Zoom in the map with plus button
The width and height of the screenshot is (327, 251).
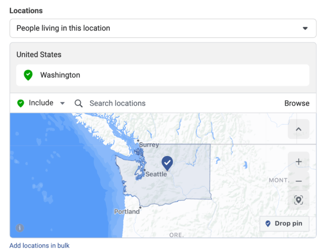(x=298, y=161)
